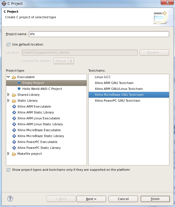
Task: Click the Cancel button
Action: [123, 199]
